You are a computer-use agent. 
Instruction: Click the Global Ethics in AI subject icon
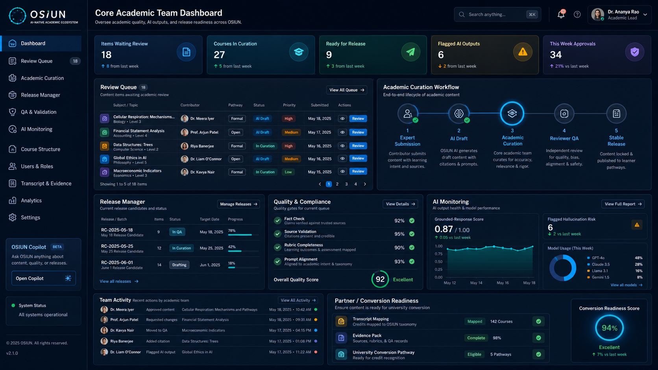pyautogui.click(x=105, y=159)
